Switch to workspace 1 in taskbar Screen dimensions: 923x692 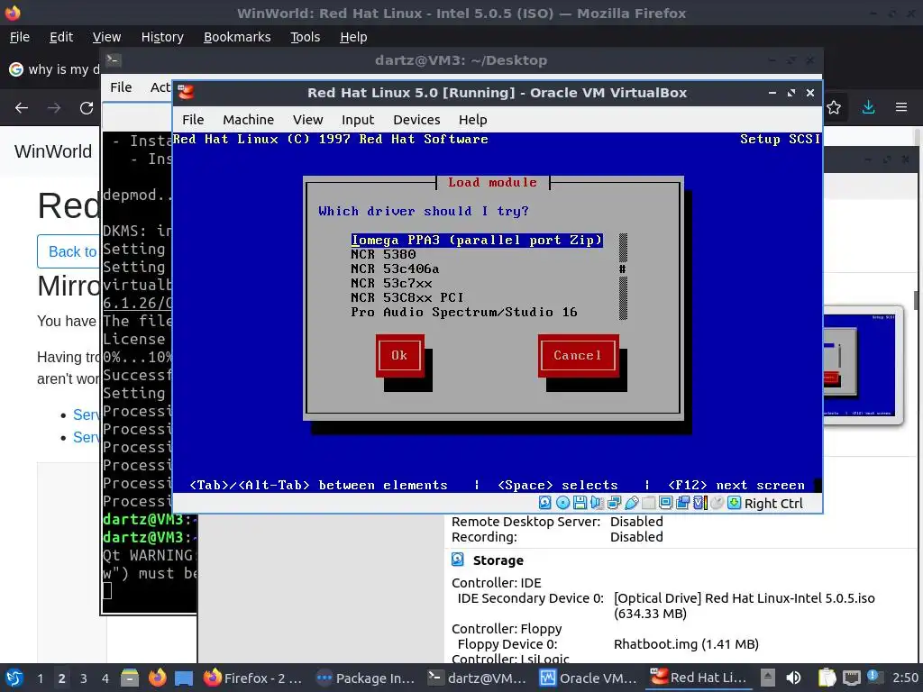(40, 678)
